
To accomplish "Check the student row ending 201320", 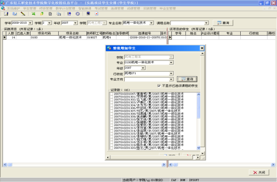I will coord(112,148).
